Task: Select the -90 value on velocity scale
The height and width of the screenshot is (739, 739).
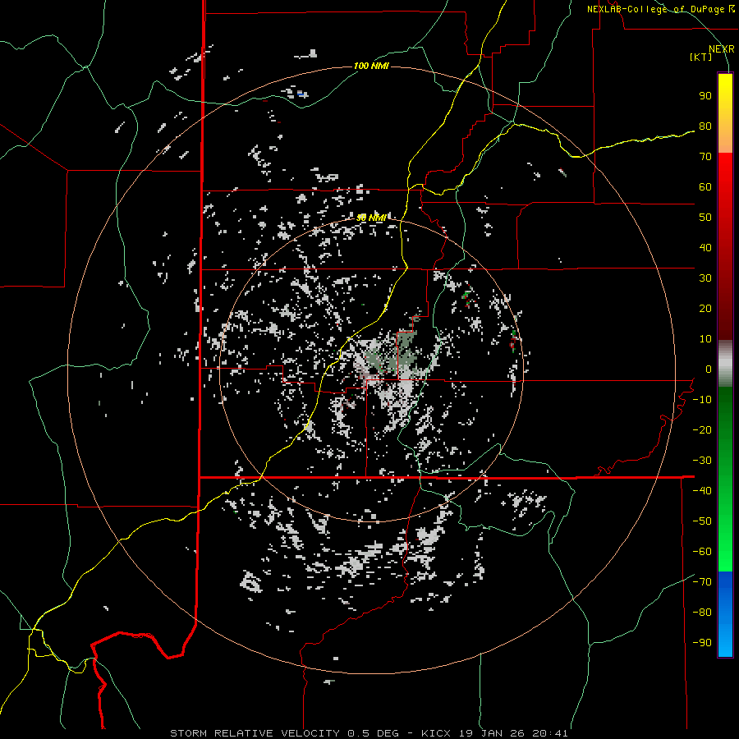Action: pyautogui.click(x=702, y=643)
